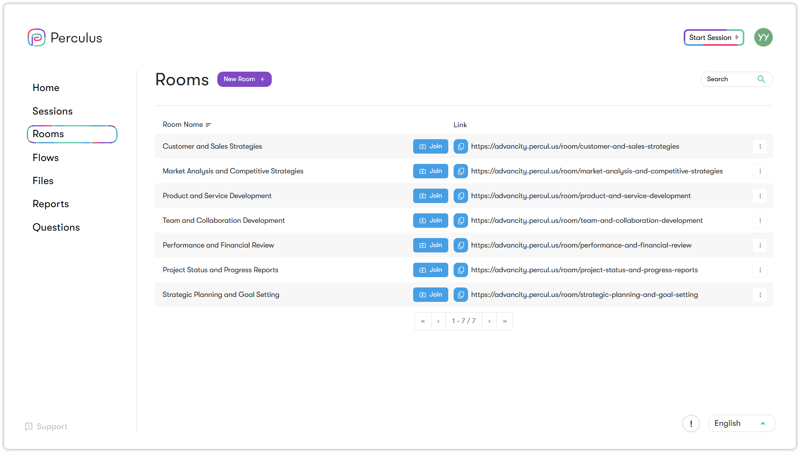Navigate to Reports page

[50, 204]
